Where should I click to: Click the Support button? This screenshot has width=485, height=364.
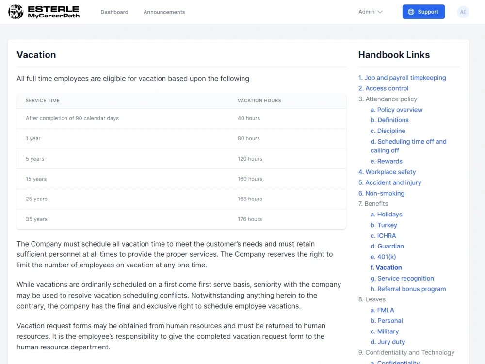click(x=423, y=12)
